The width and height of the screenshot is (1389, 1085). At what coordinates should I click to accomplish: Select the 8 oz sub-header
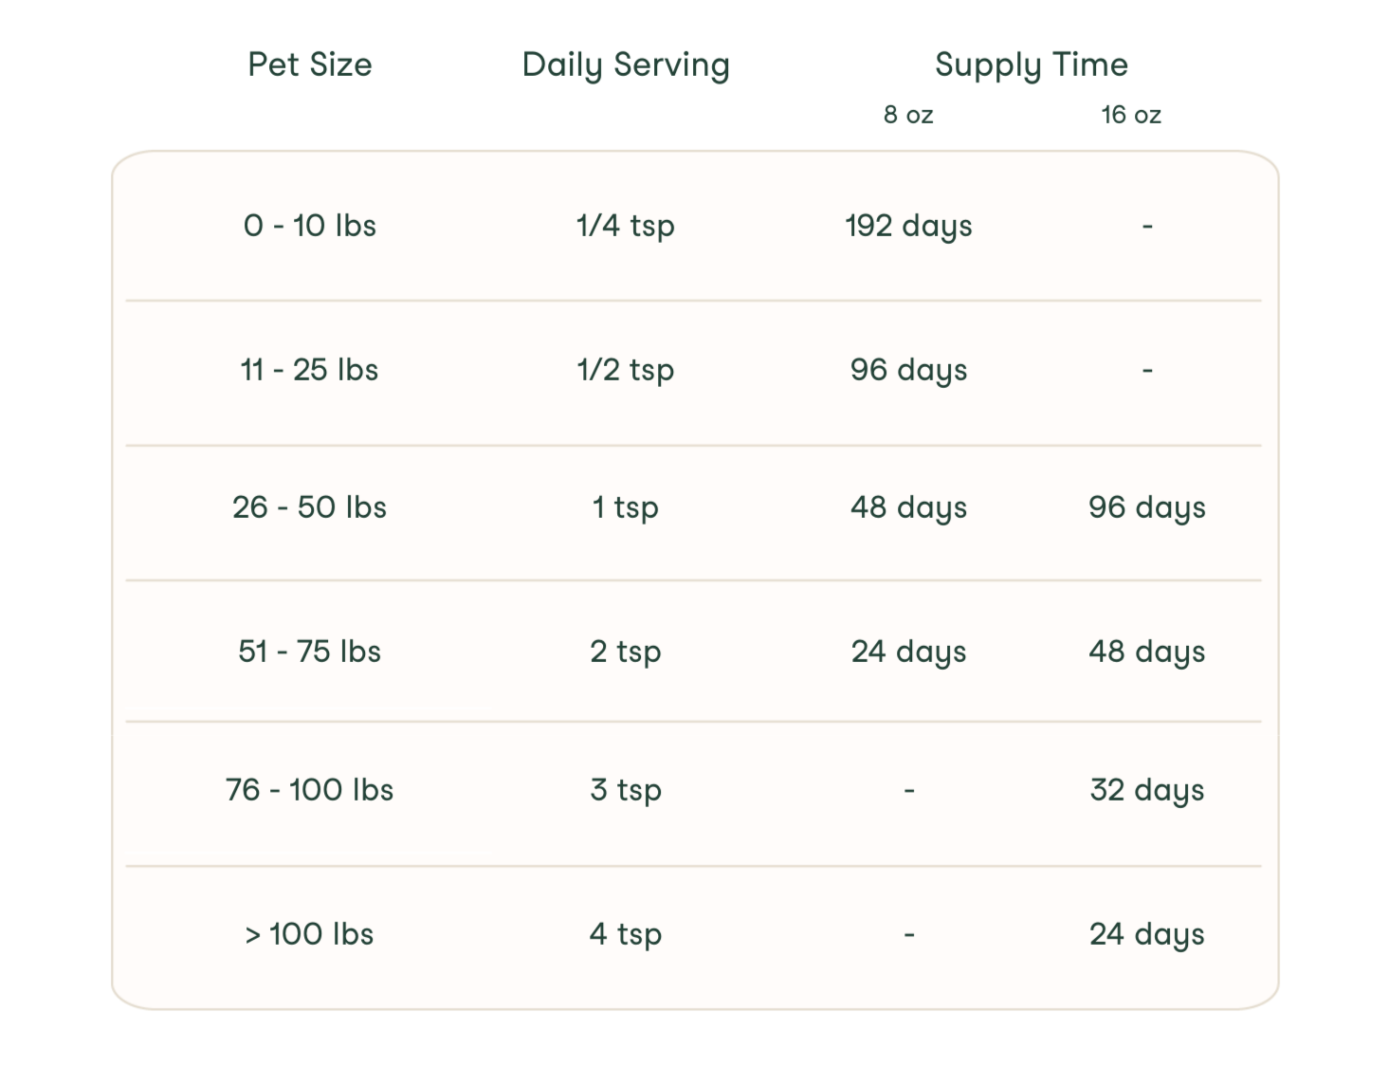point(908,115)
